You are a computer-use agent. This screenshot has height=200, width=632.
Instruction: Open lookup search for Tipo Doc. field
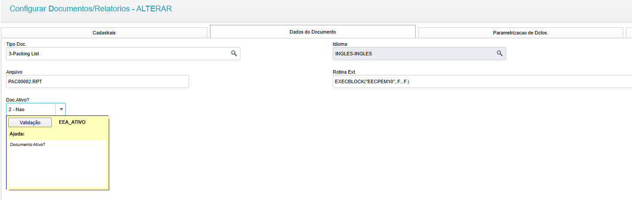[234, 54]
